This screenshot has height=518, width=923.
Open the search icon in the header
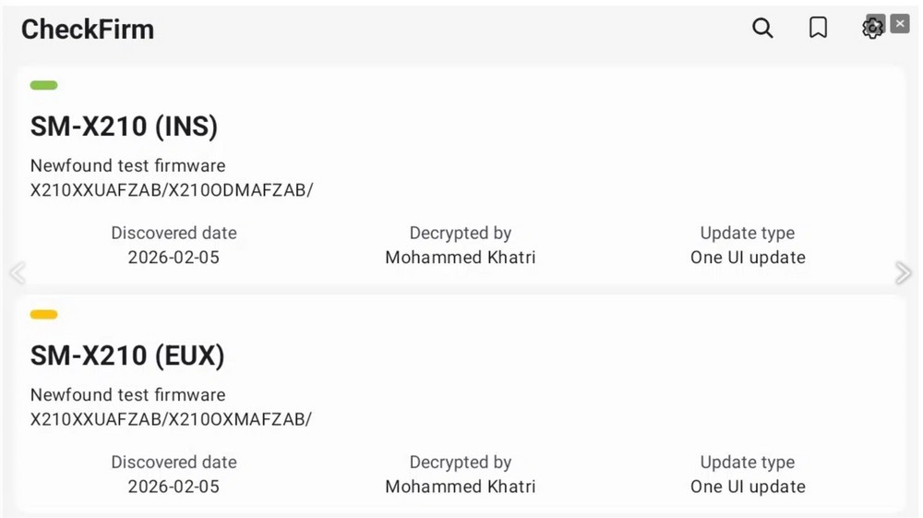click(x=762, y=29)
